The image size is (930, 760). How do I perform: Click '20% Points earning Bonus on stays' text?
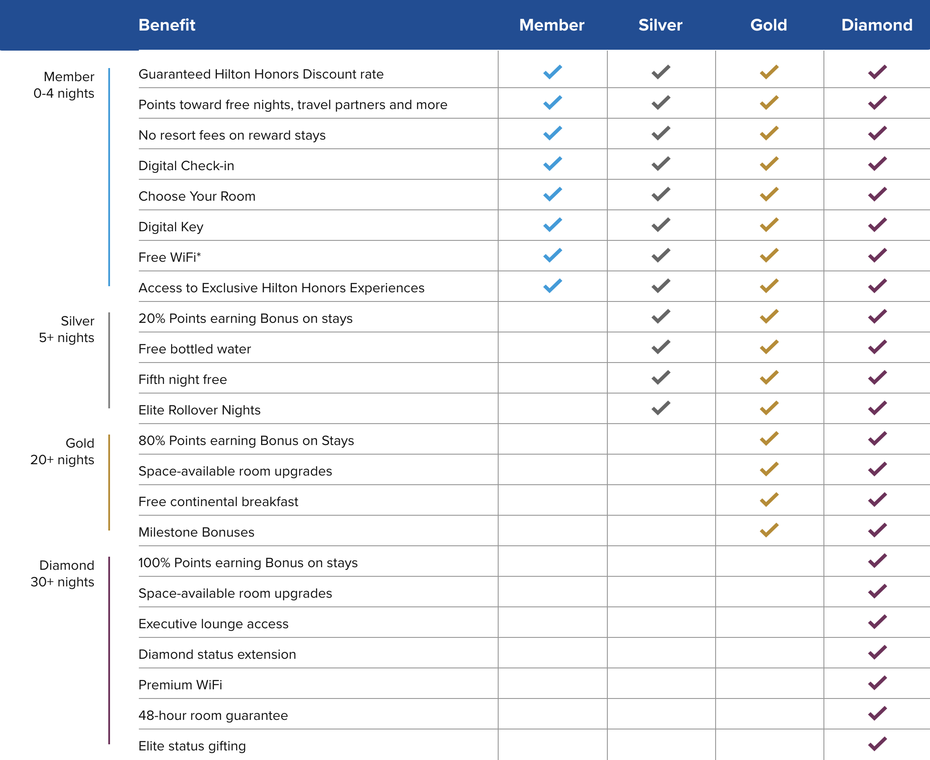coord(246,319)
